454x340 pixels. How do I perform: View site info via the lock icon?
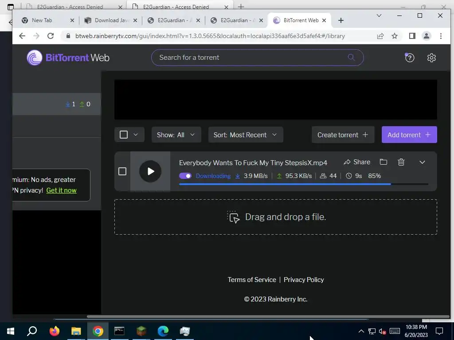pos(68,36)
